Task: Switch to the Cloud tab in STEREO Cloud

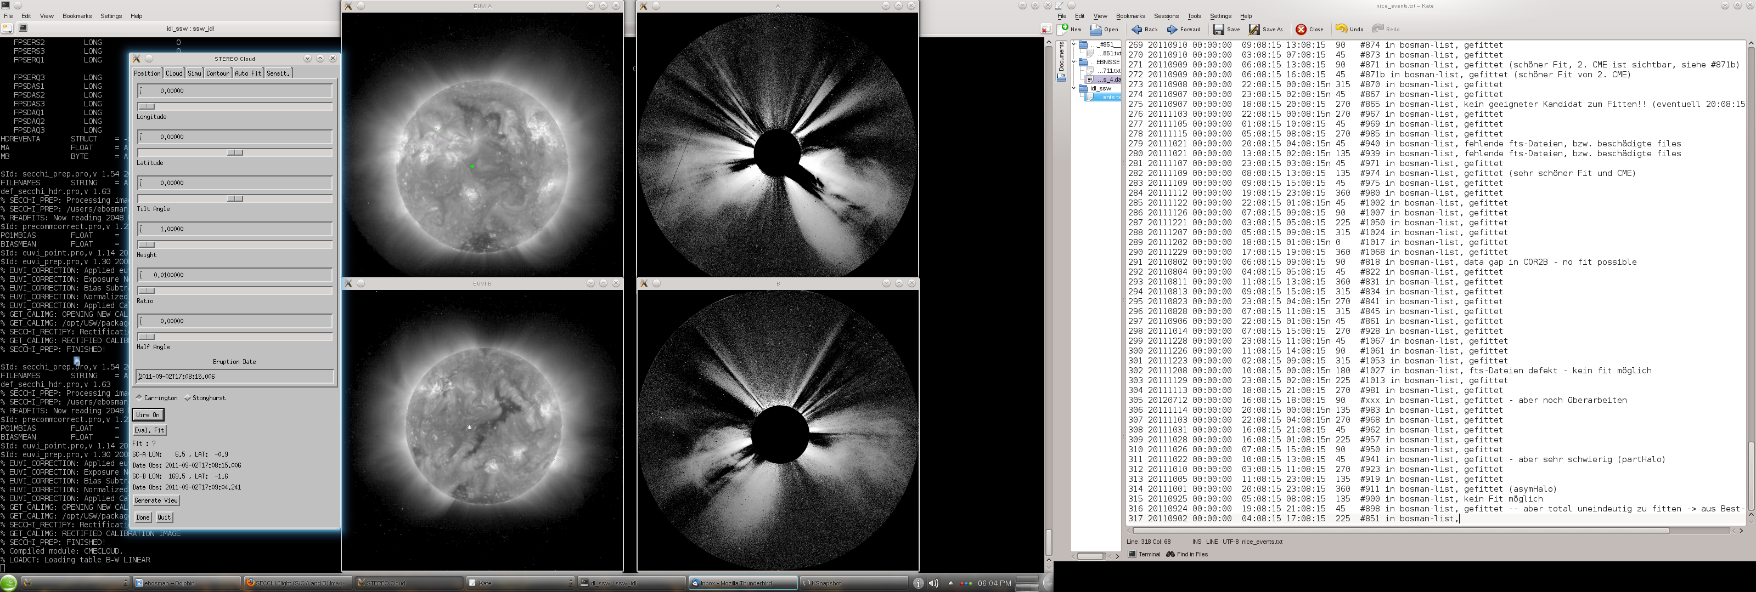Action: click(x=174, y=73)
